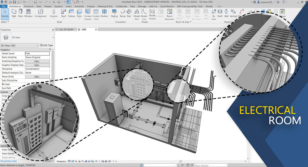Image resolution: width=308 pixels, height=167 pixels.
Task: Activate the Window tool
Action: point(28,13)
